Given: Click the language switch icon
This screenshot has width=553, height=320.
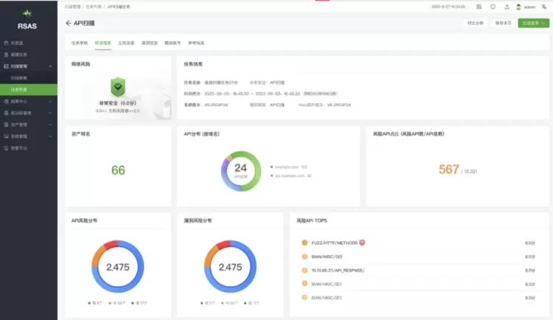Looking at the screenshot, I should coord(543,7).
